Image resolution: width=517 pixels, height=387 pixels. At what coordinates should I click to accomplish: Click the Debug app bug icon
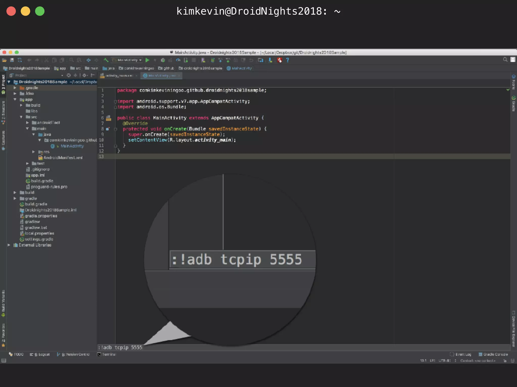163,60
